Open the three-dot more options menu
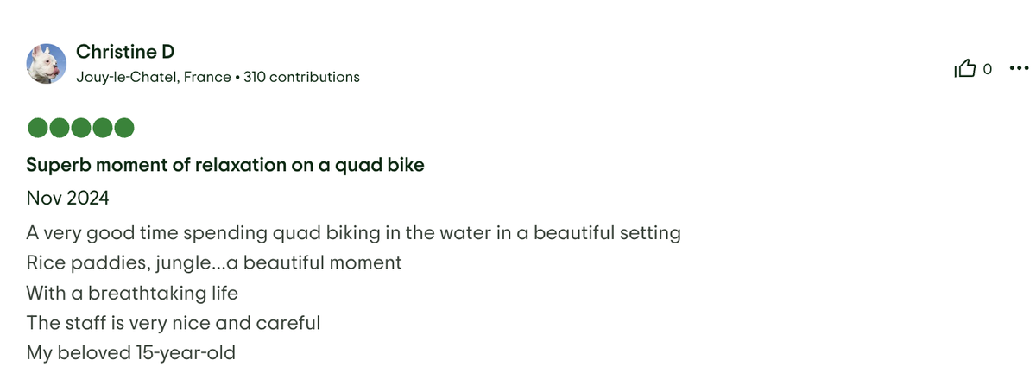1036x373 pixels. [1018, 68]
